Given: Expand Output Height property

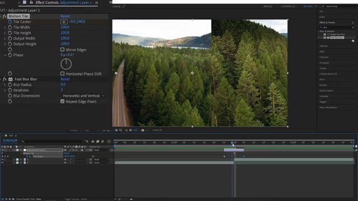Looking at the screenshot, I should click(5, 44).
